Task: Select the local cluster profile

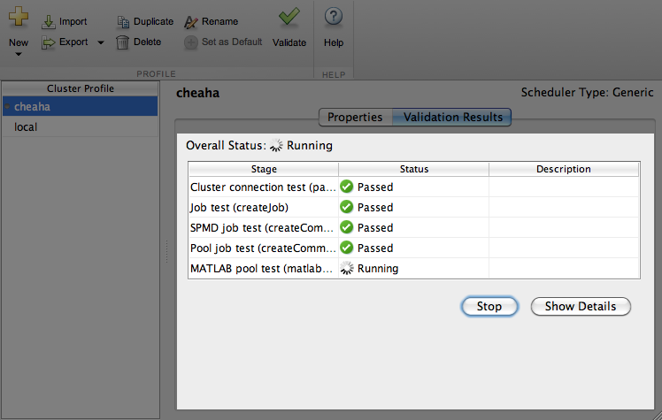Action: click(26, 127)
